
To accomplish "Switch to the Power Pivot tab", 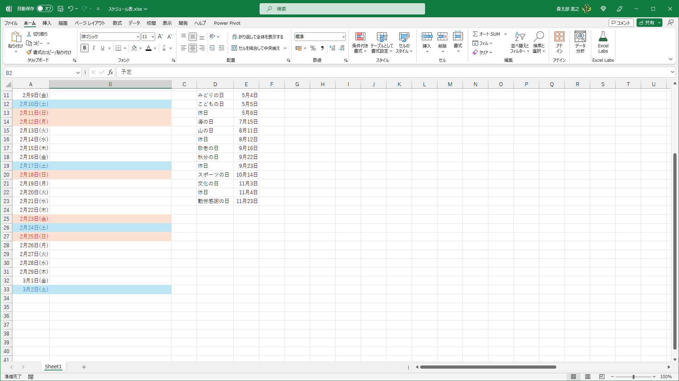I will coord(227,23).
